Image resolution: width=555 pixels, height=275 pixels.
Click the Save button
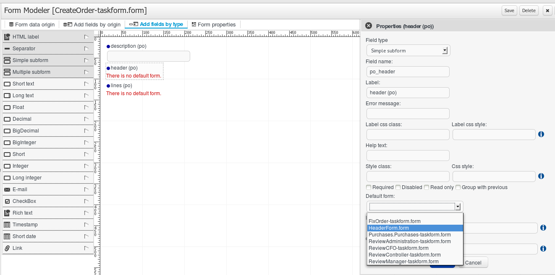click(x=509, y=10)
